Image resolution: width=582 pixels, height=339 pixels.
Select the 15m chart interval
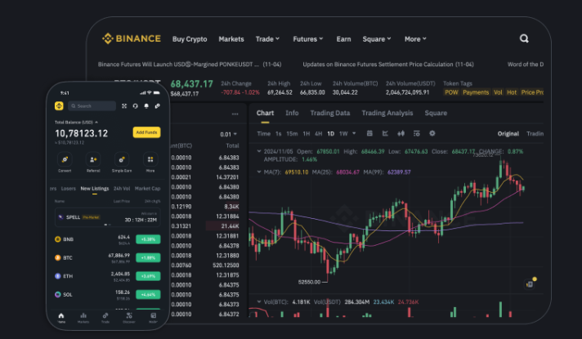292,133
